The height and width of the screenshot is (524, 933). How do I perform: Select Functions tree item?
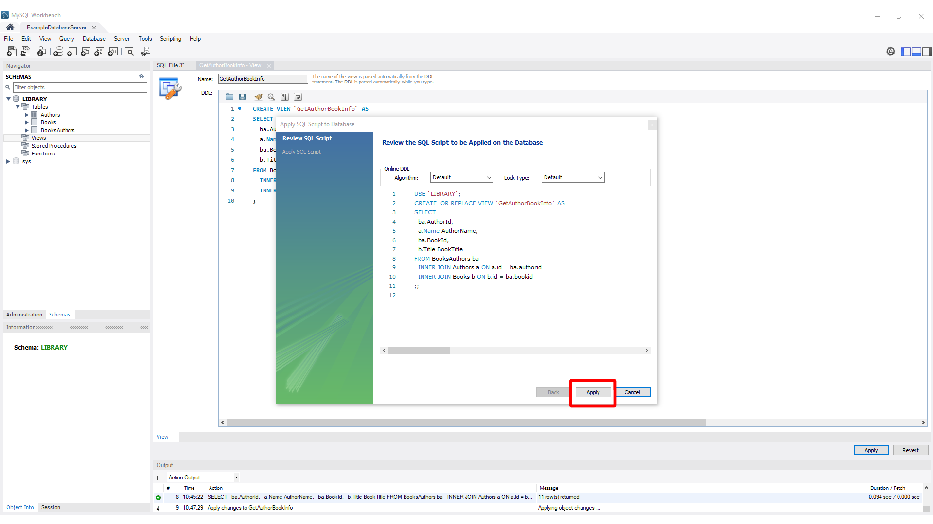[x=43, y=153]
